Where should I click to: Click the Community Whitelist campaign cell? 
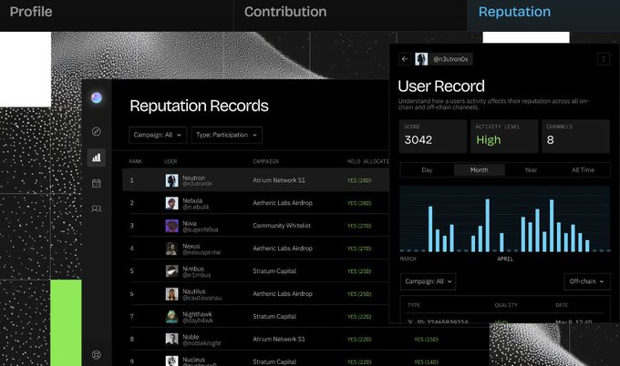click(x=282, y=226)
